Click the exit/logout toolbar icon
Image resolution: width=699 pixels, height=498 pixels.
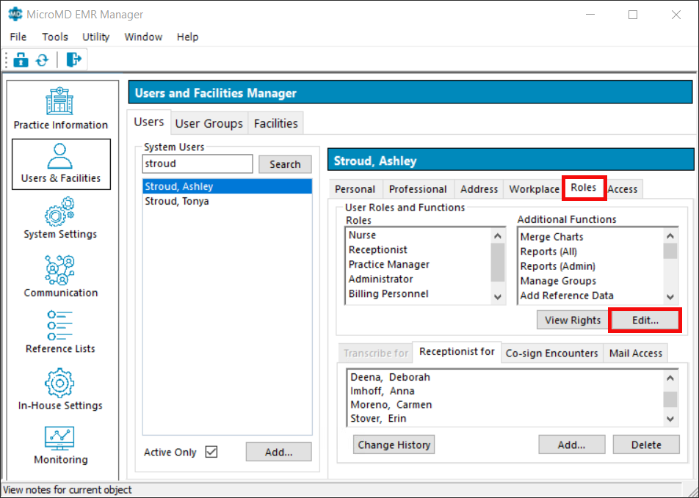click(x=73, y=59)
